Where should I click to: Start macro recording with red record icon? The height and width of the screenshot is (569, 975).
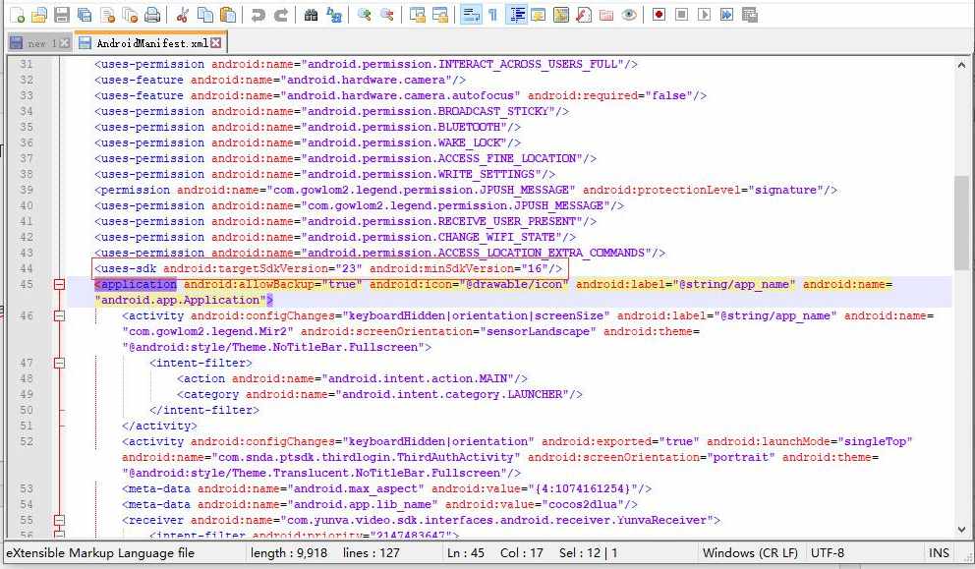[x=659, y=15]
